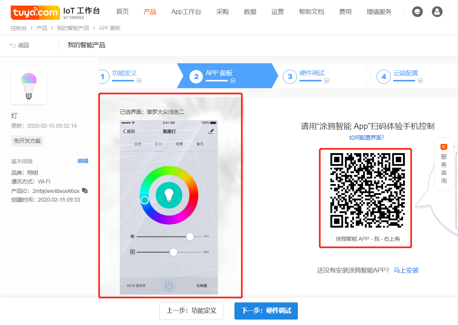This screenshot has width=458, height=325.
Task: Expand the chevron under step 1 功能定义
Action: (x=139, y=80)
